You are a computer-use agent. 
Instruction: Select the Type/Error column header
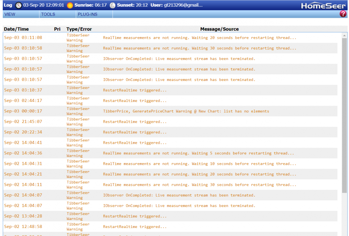point(79,29)
